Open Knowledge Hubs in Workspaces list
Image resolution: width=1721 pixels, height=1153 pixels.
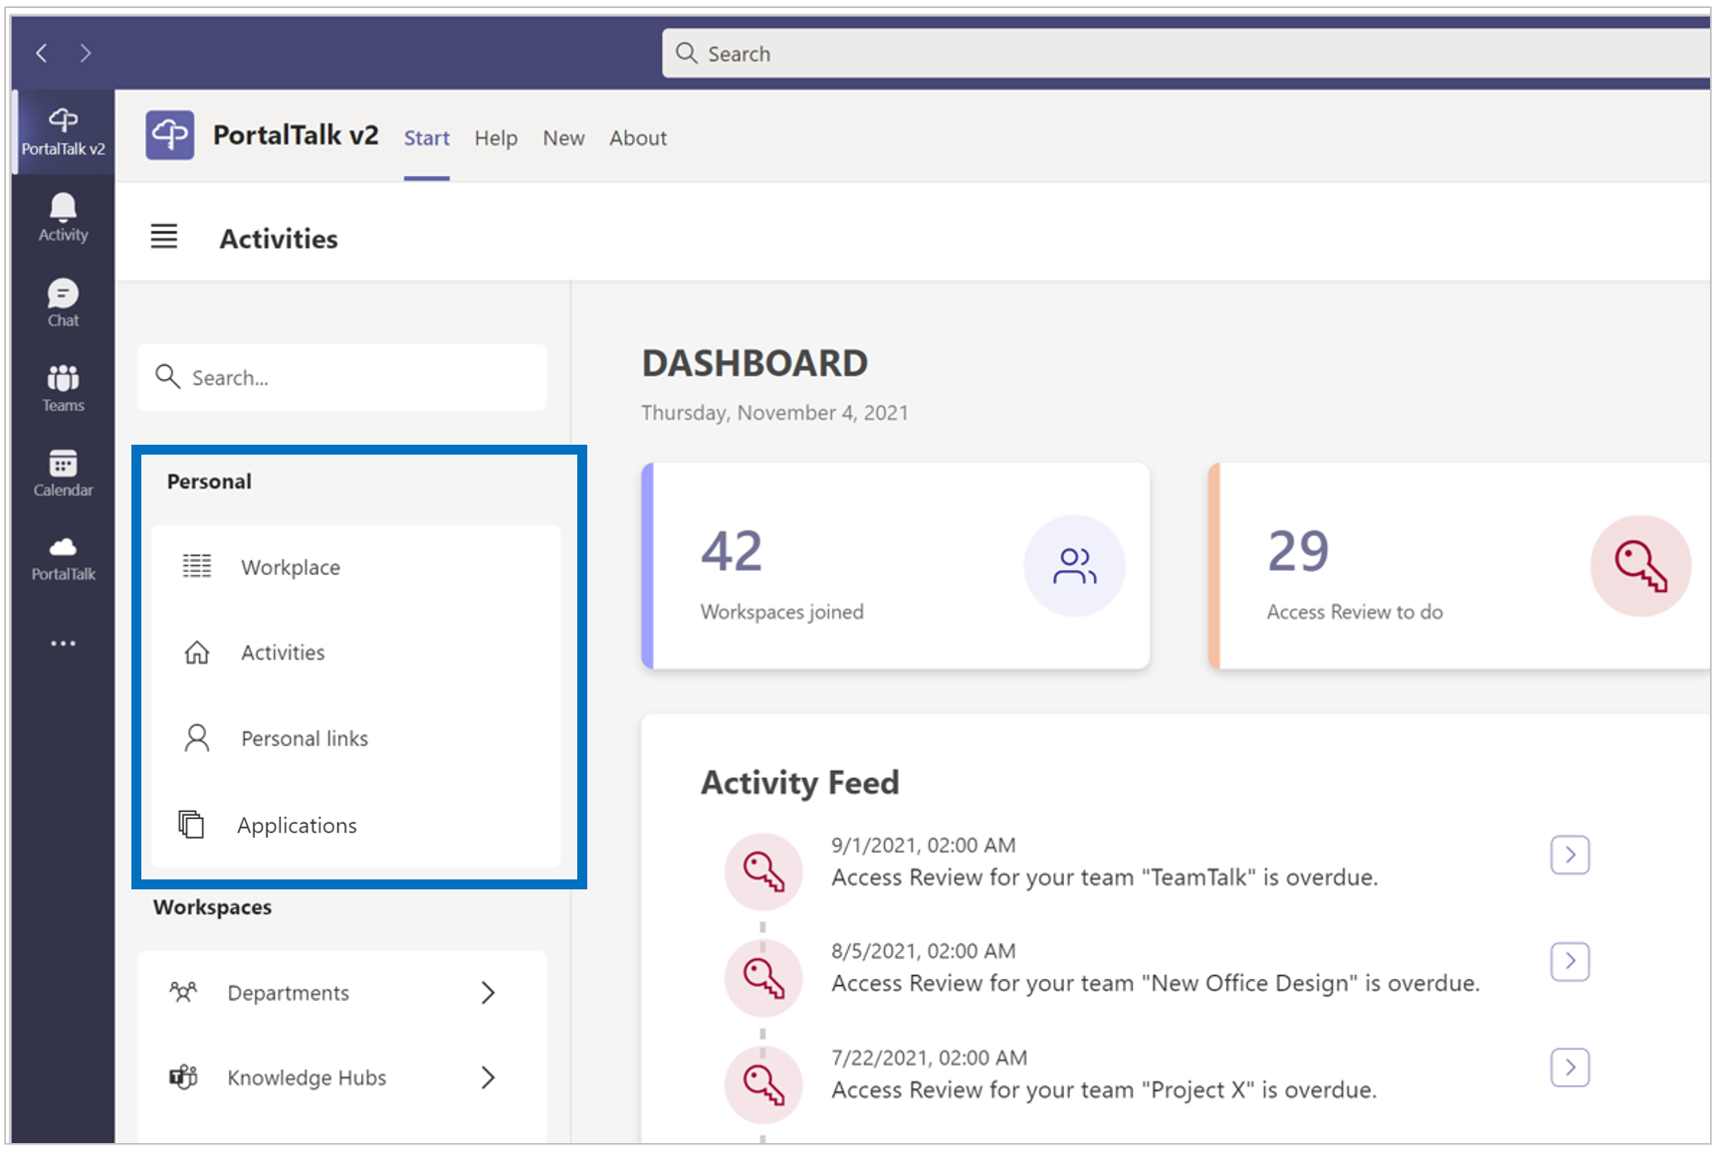(341, 1077)
